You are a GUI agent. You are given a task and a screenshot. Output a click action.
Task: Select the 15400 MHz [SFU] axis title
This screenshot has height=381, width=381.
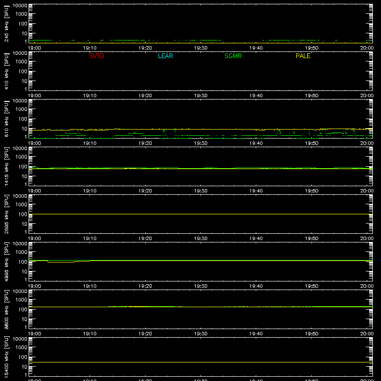pyautogui.click(x=7, y=357)
